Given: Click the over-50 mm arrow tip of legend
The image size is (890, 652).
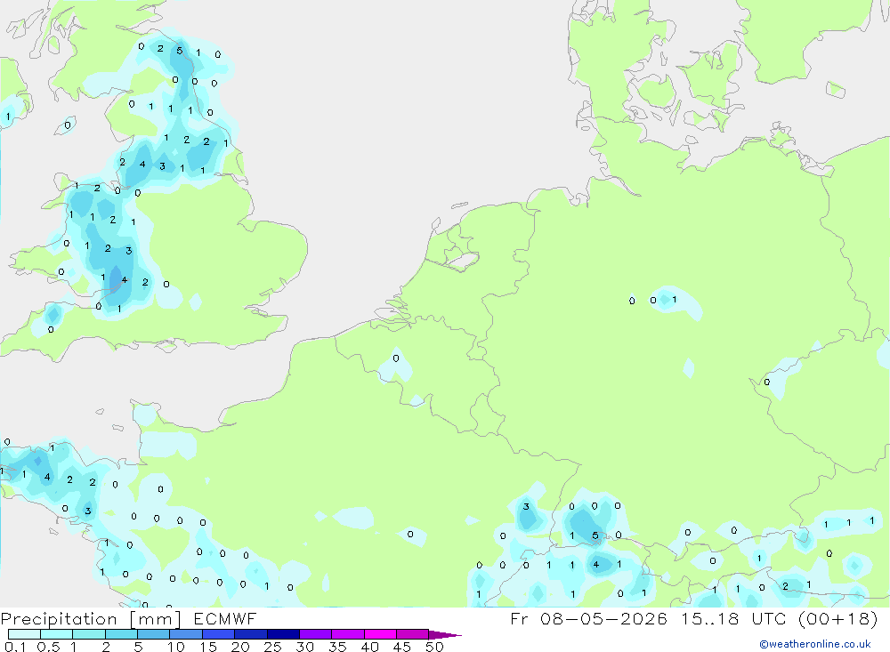Looking at the screenshot, I should (444, 635).
